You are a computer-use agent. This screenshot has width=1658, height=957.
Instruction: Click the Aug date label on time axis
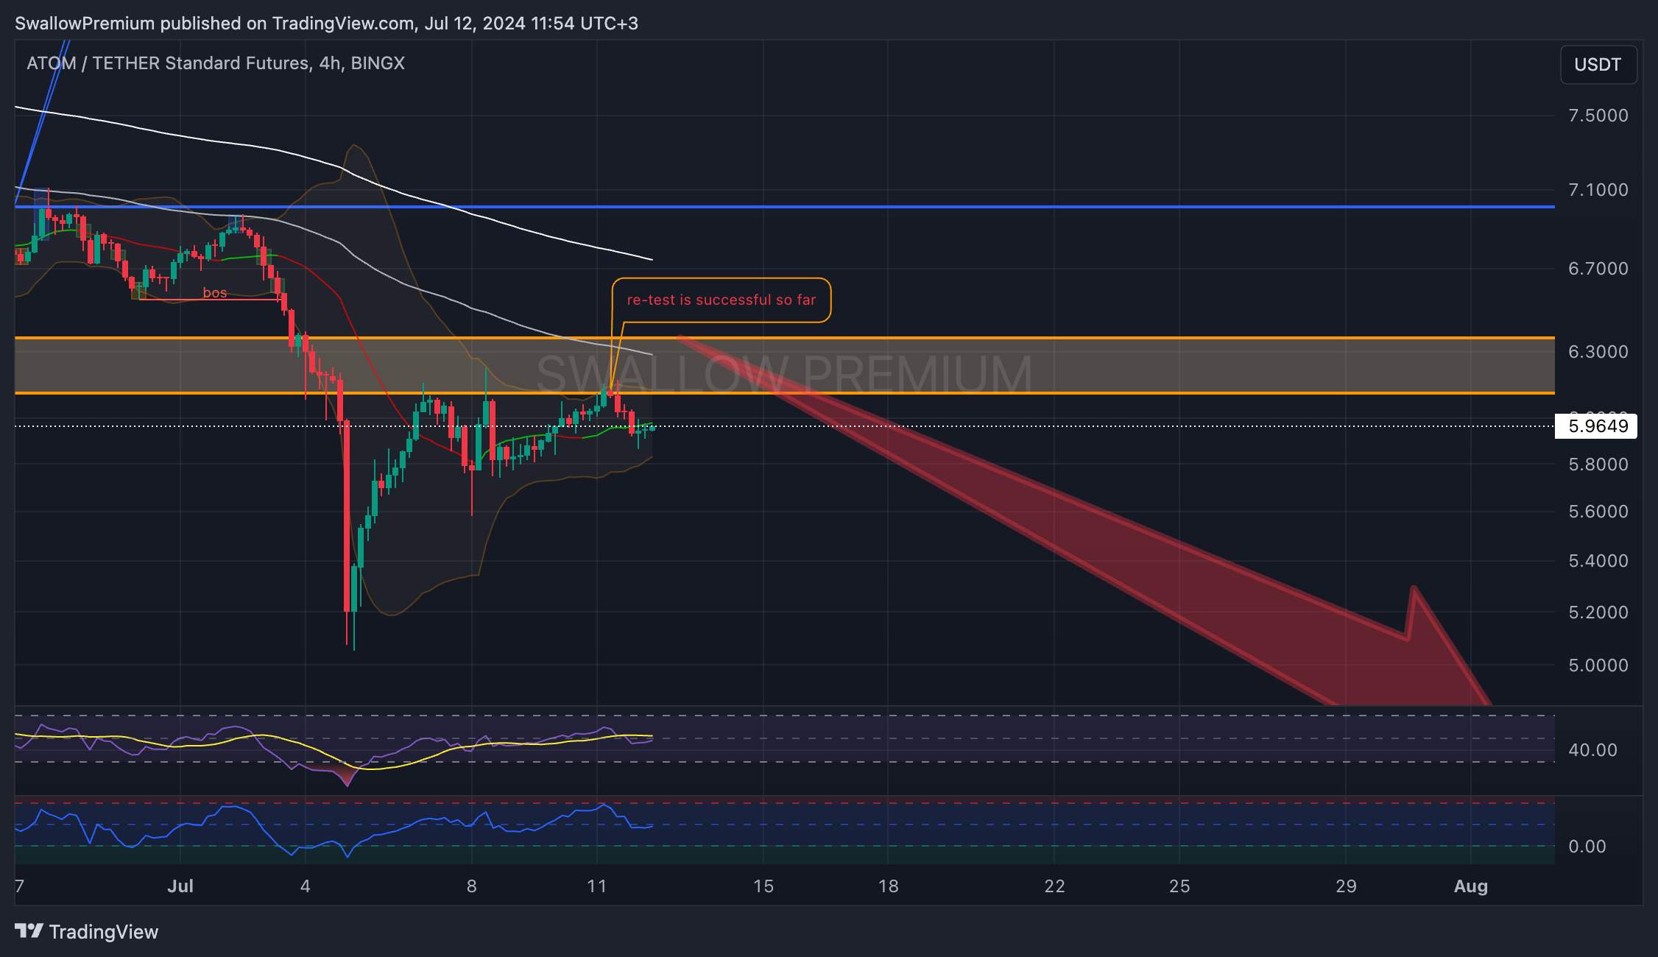pos(1471,886)
